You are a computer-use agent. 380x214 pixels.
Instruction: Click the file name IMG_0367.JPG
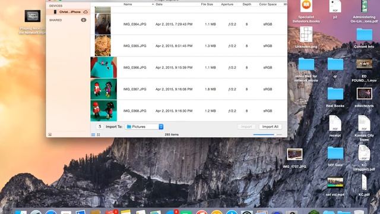(135, 89)
